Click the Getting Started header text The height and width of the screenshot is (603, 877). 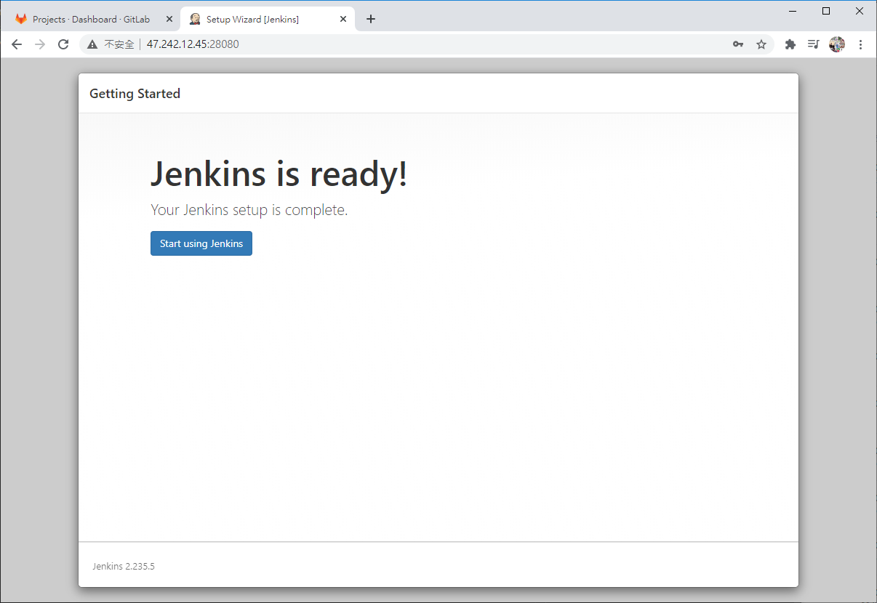pyautogui.click(x=135, y=94)
